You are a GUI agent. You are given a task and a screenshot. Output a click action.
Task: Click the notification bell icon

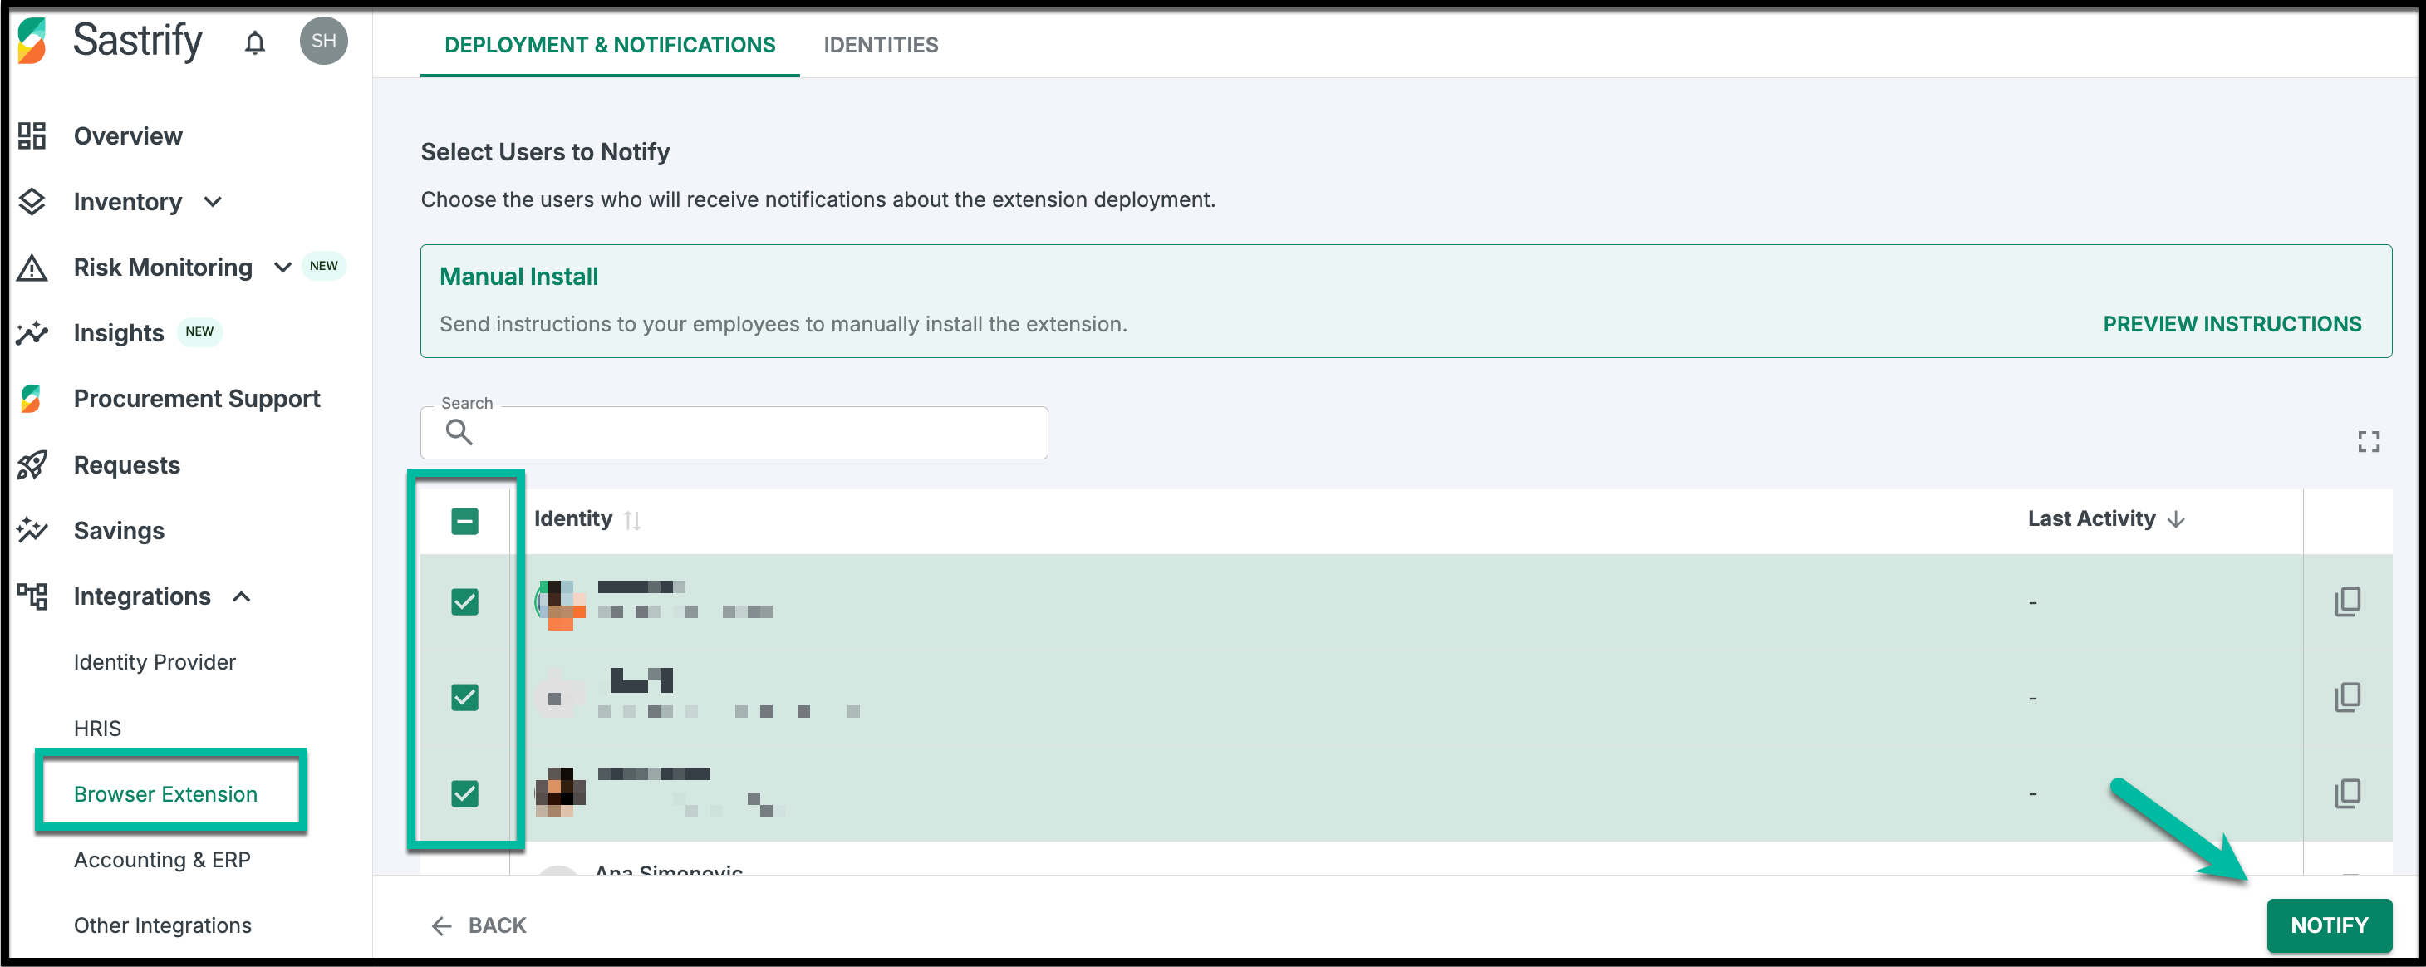tap(254, 42)
